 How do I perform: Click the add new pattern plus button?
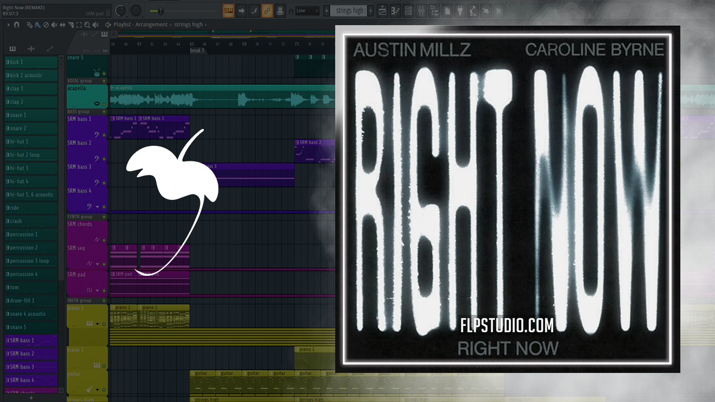(370, 11)
